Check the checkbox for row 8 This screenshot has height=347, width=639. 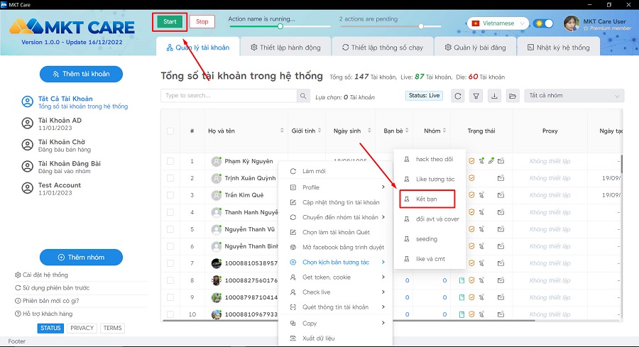(170, 280)
